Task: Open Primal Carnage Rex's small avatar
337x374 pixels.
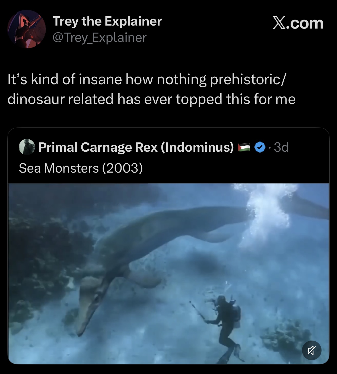Action: tap(27, 147)
